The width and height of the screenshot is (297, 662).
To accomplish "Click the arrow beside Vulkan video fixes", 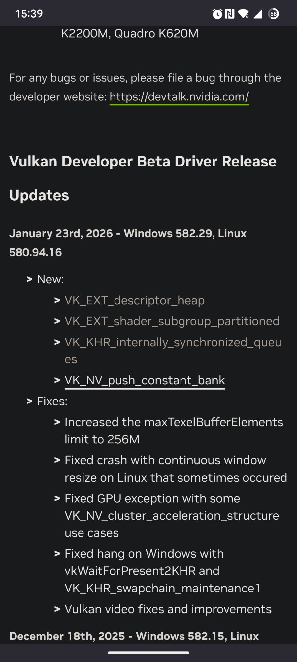I will pos(57,609).
